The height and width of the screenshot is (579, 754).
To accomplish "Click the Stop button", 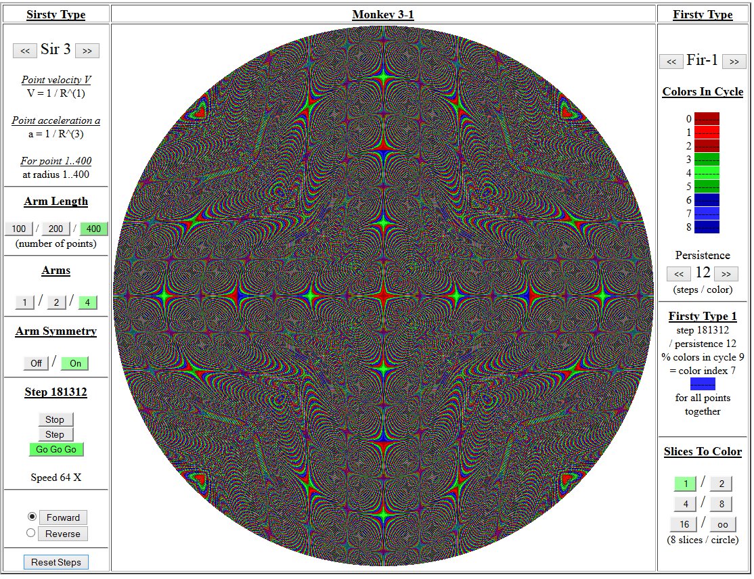I will click(55, 419).
